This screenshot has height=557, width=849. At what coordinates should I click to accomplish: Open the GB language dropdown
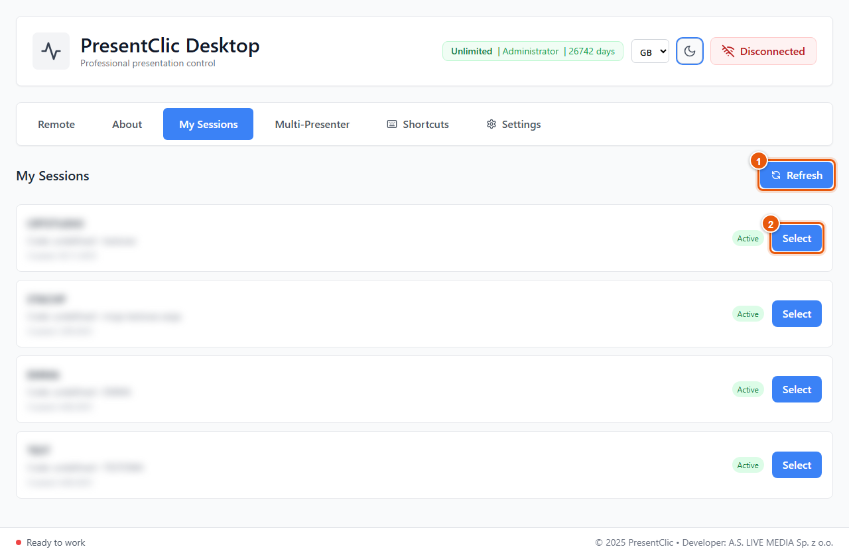click(x=650, y=51)
